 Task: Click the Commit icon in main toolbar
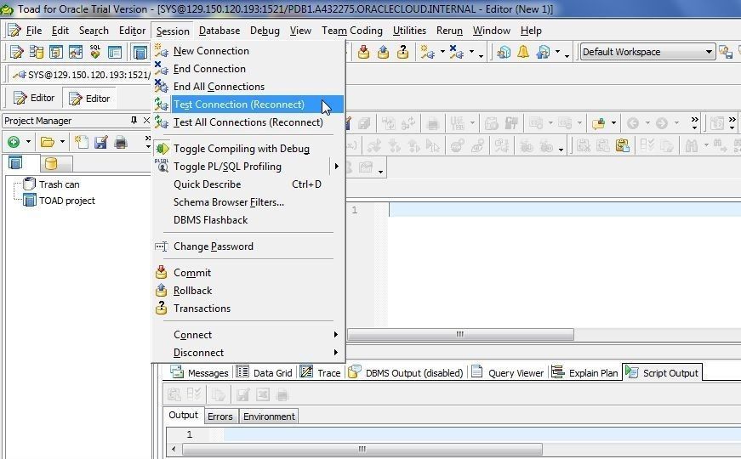(363, 52)
